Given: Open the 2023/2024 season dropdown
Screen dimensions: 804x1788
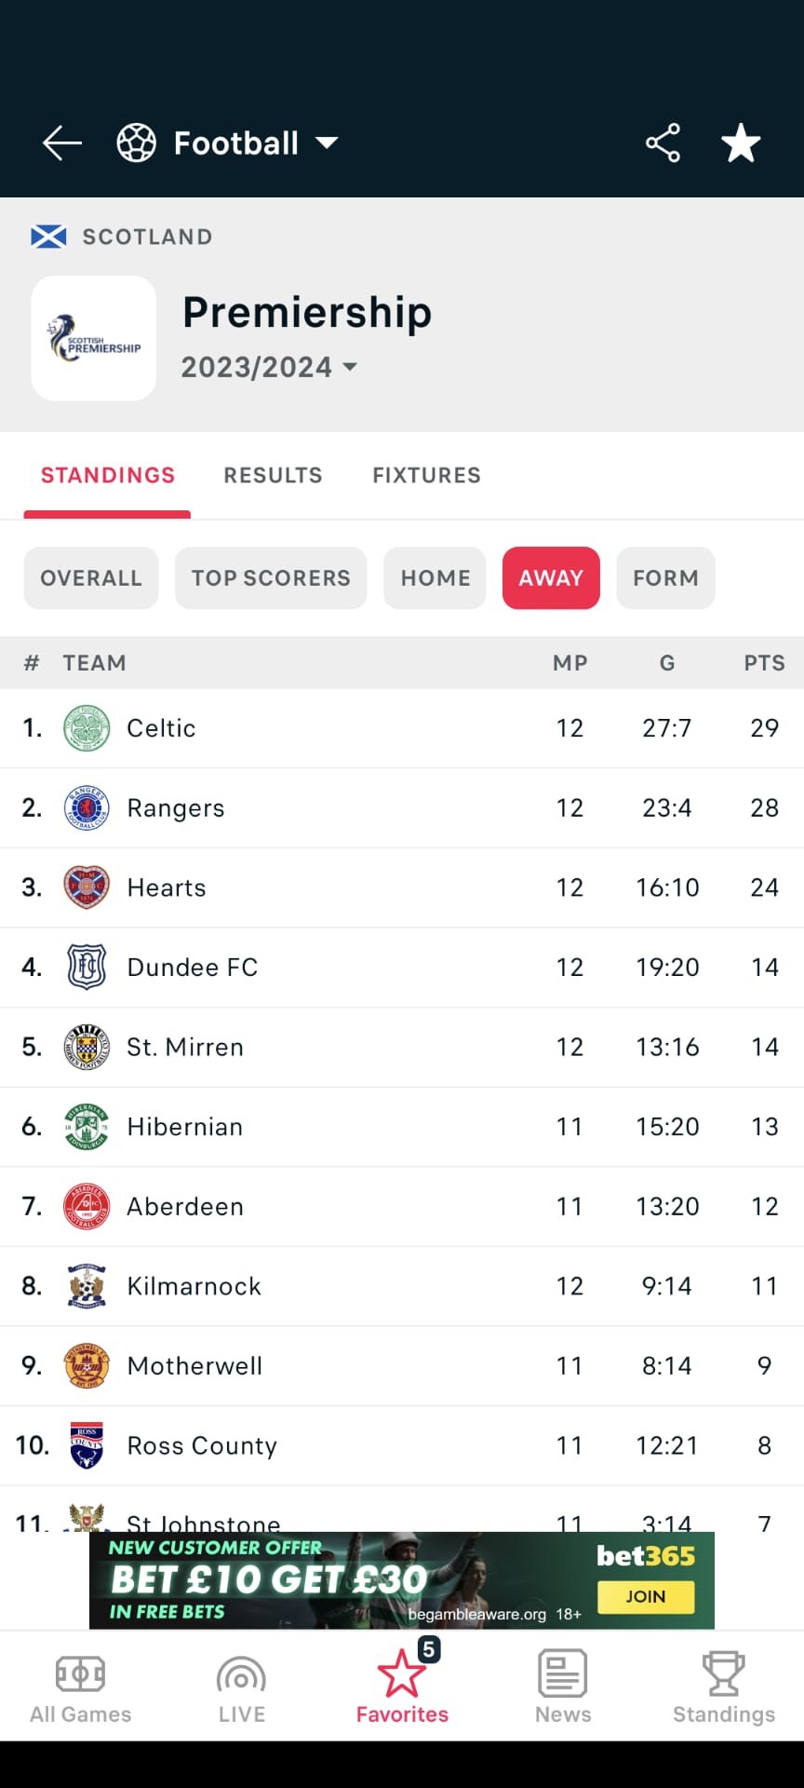Looking at the screenshot, I should coord(268,367).
